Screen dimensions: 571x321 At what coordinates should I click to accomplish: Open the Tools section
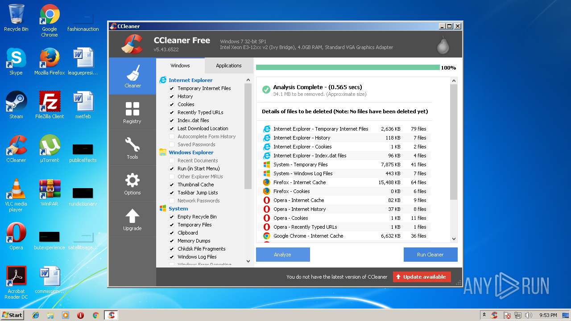pos(132,148)
